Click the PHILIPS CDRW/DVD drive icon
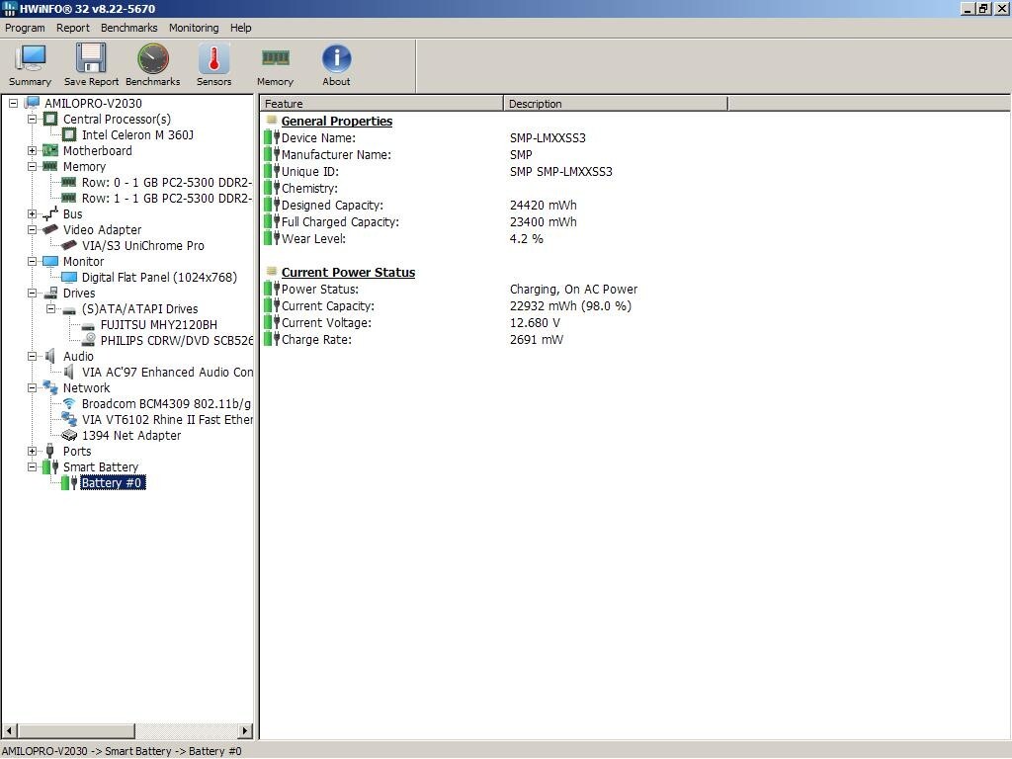Screen dimensions: 1012x759 (x=88, y=340)
